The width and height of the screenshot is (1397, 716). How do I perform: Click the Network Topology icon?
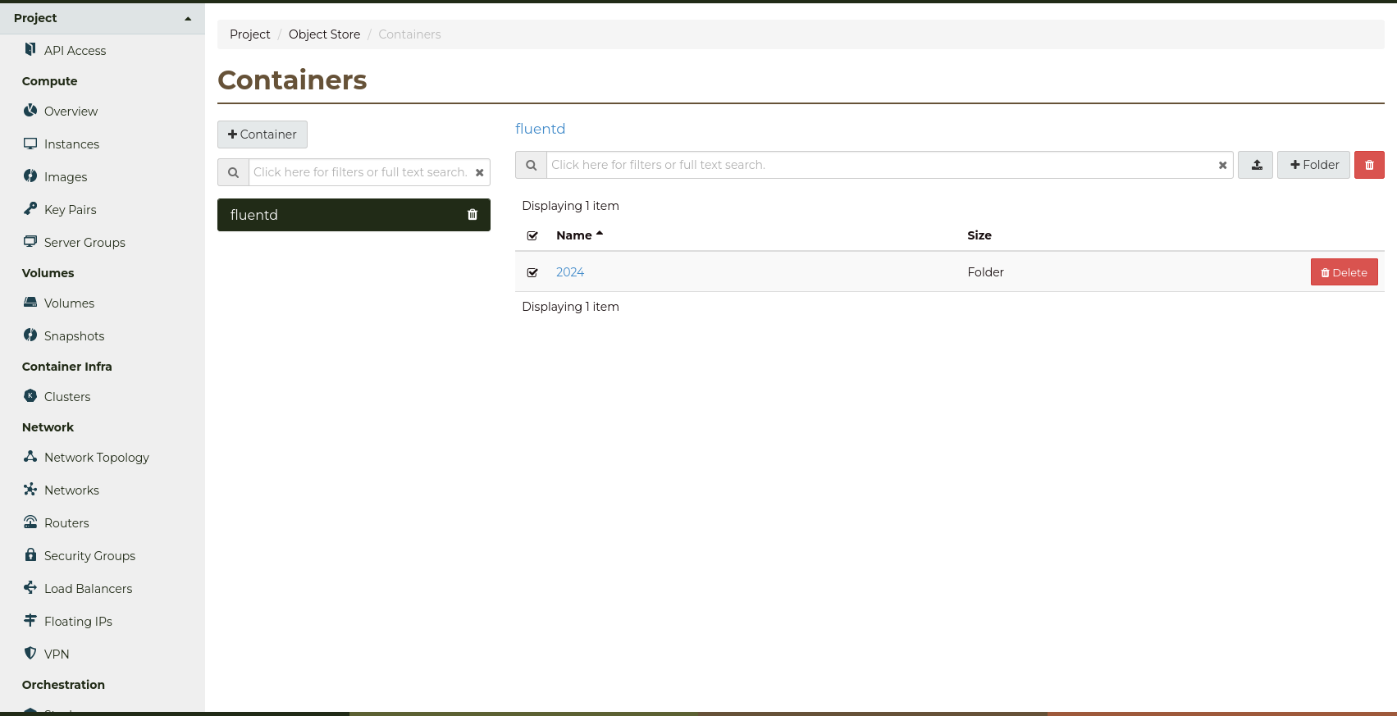click(x=30, y=456)
